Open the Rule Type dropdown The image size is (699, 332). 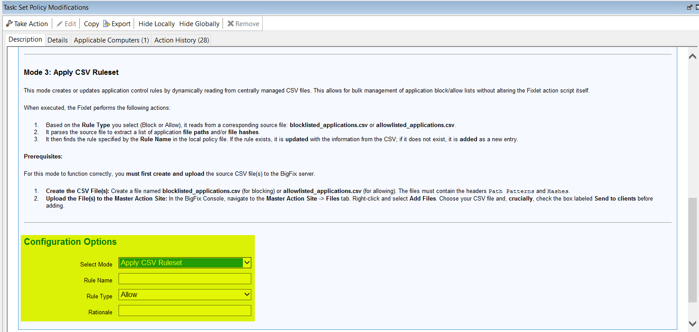[185, 295]
